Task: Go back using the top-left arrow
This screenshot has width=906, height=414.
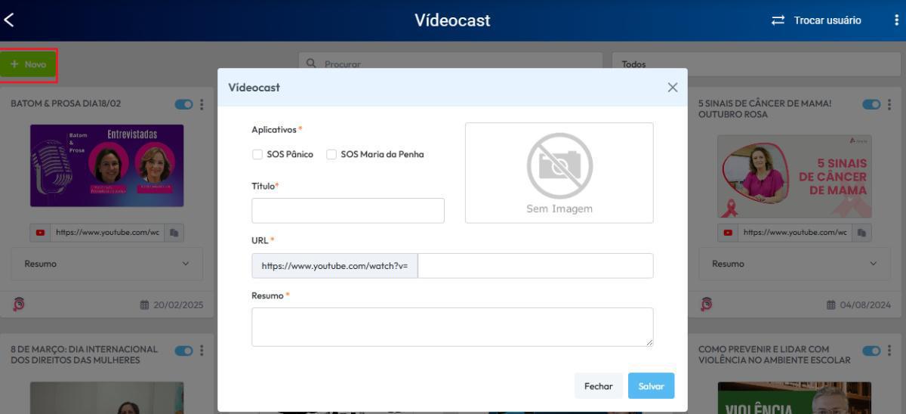Action: coord(8,20)
